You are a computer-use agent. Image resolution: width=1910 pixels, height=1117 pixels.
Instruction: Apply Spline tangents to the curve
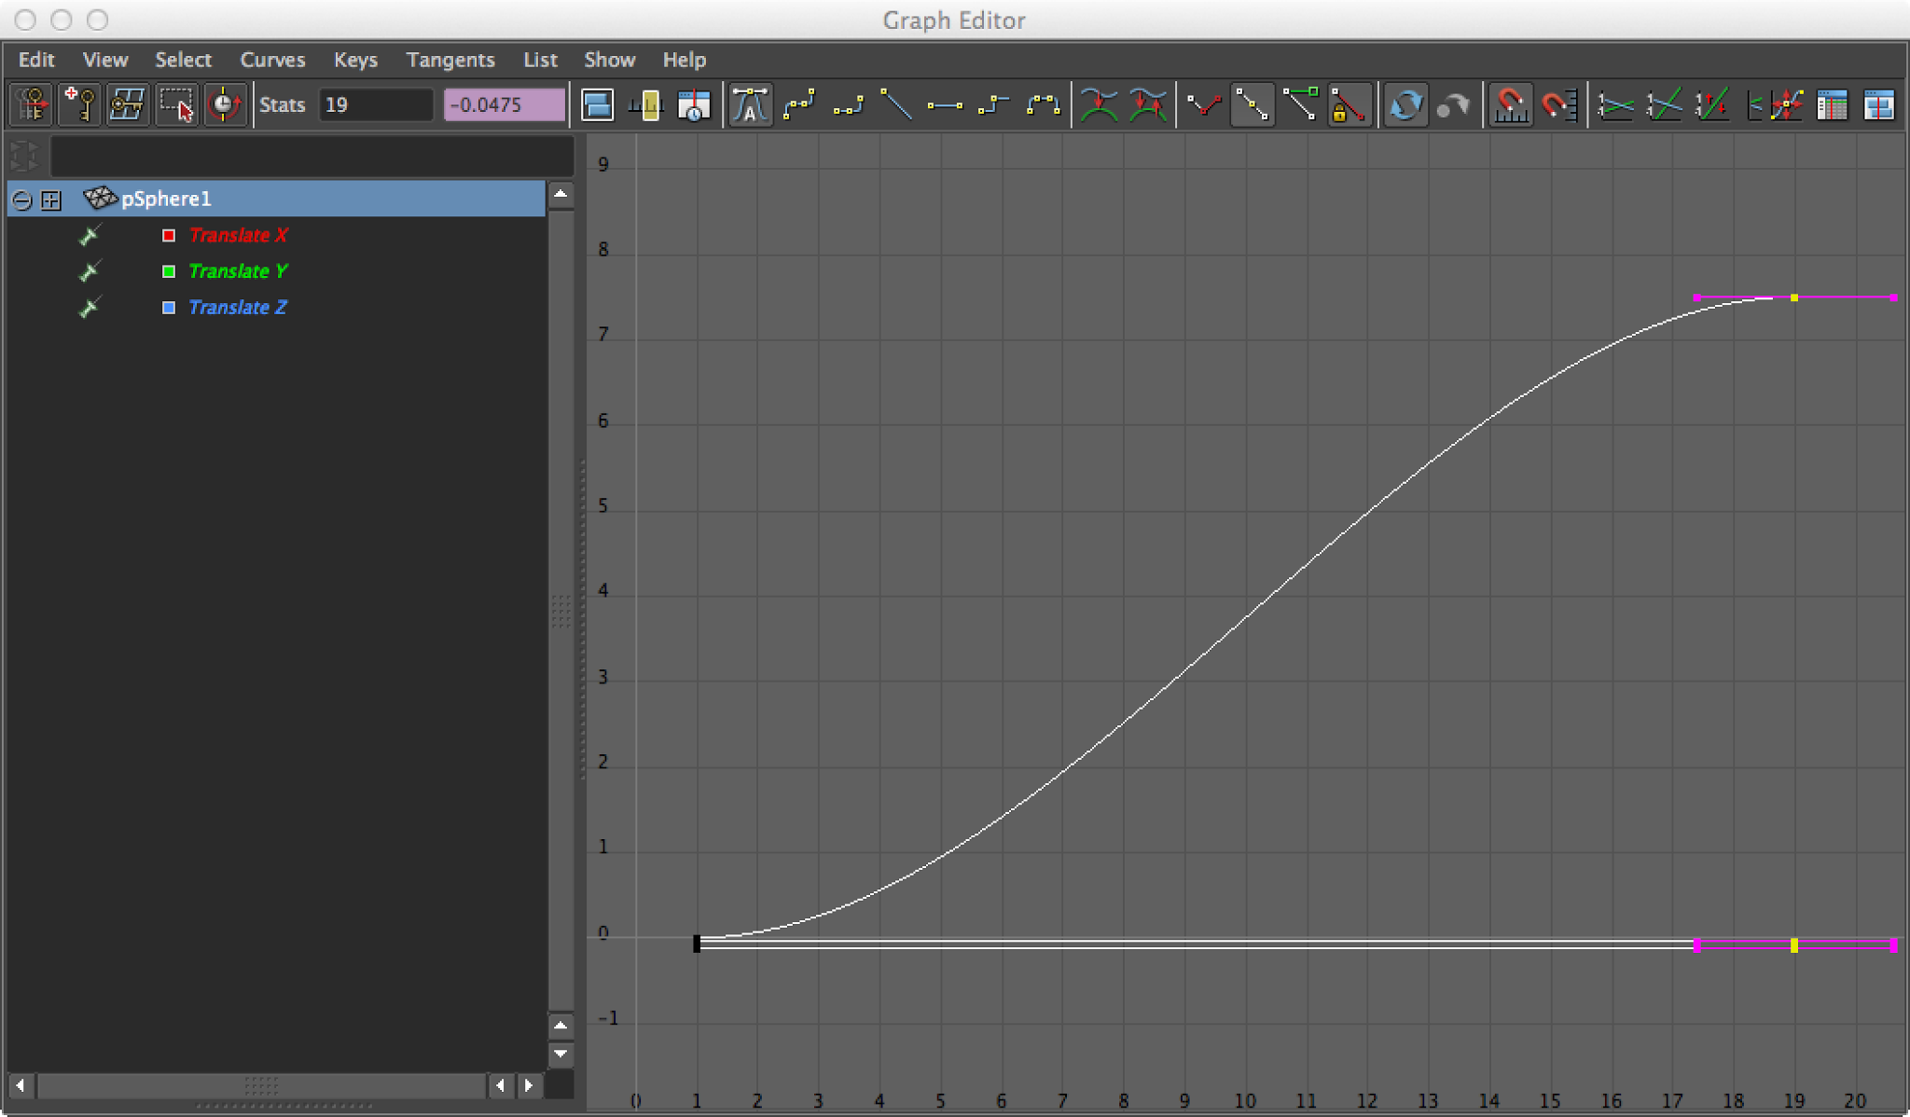click(800, 104)
